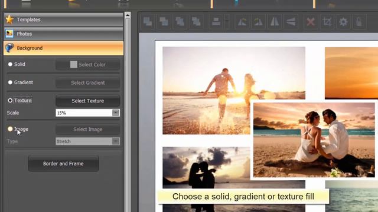The image size is (378, 212).
Task: Click the star icon beside Templates
Action: coord(9,19)
